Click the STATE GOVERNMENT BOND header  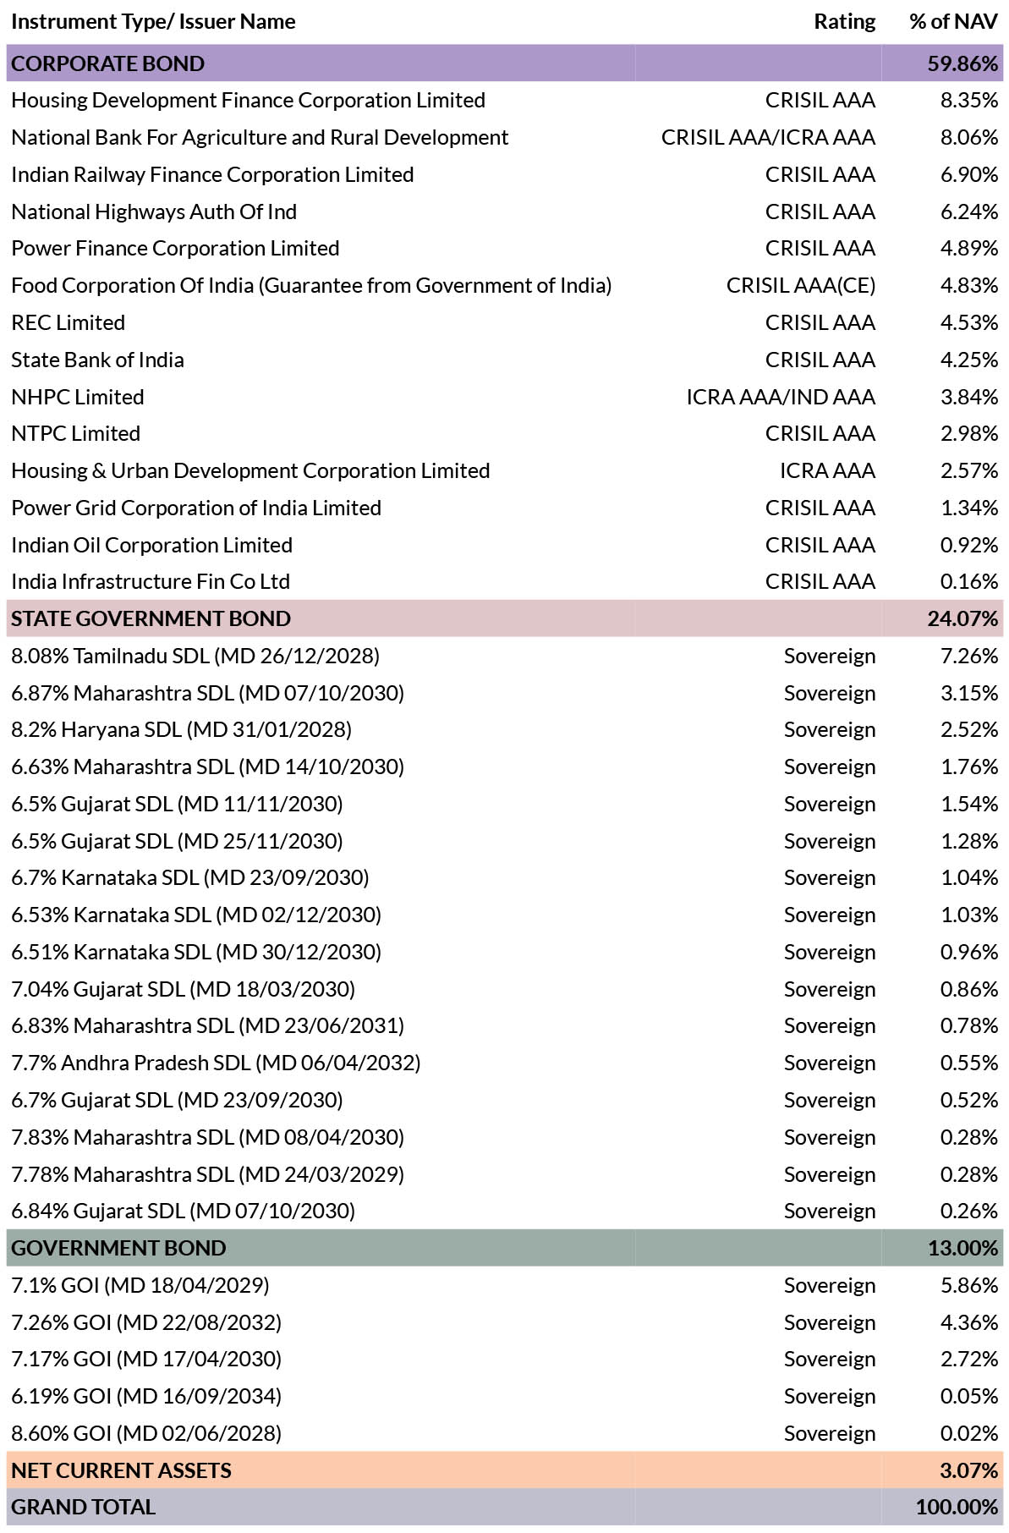151,618
